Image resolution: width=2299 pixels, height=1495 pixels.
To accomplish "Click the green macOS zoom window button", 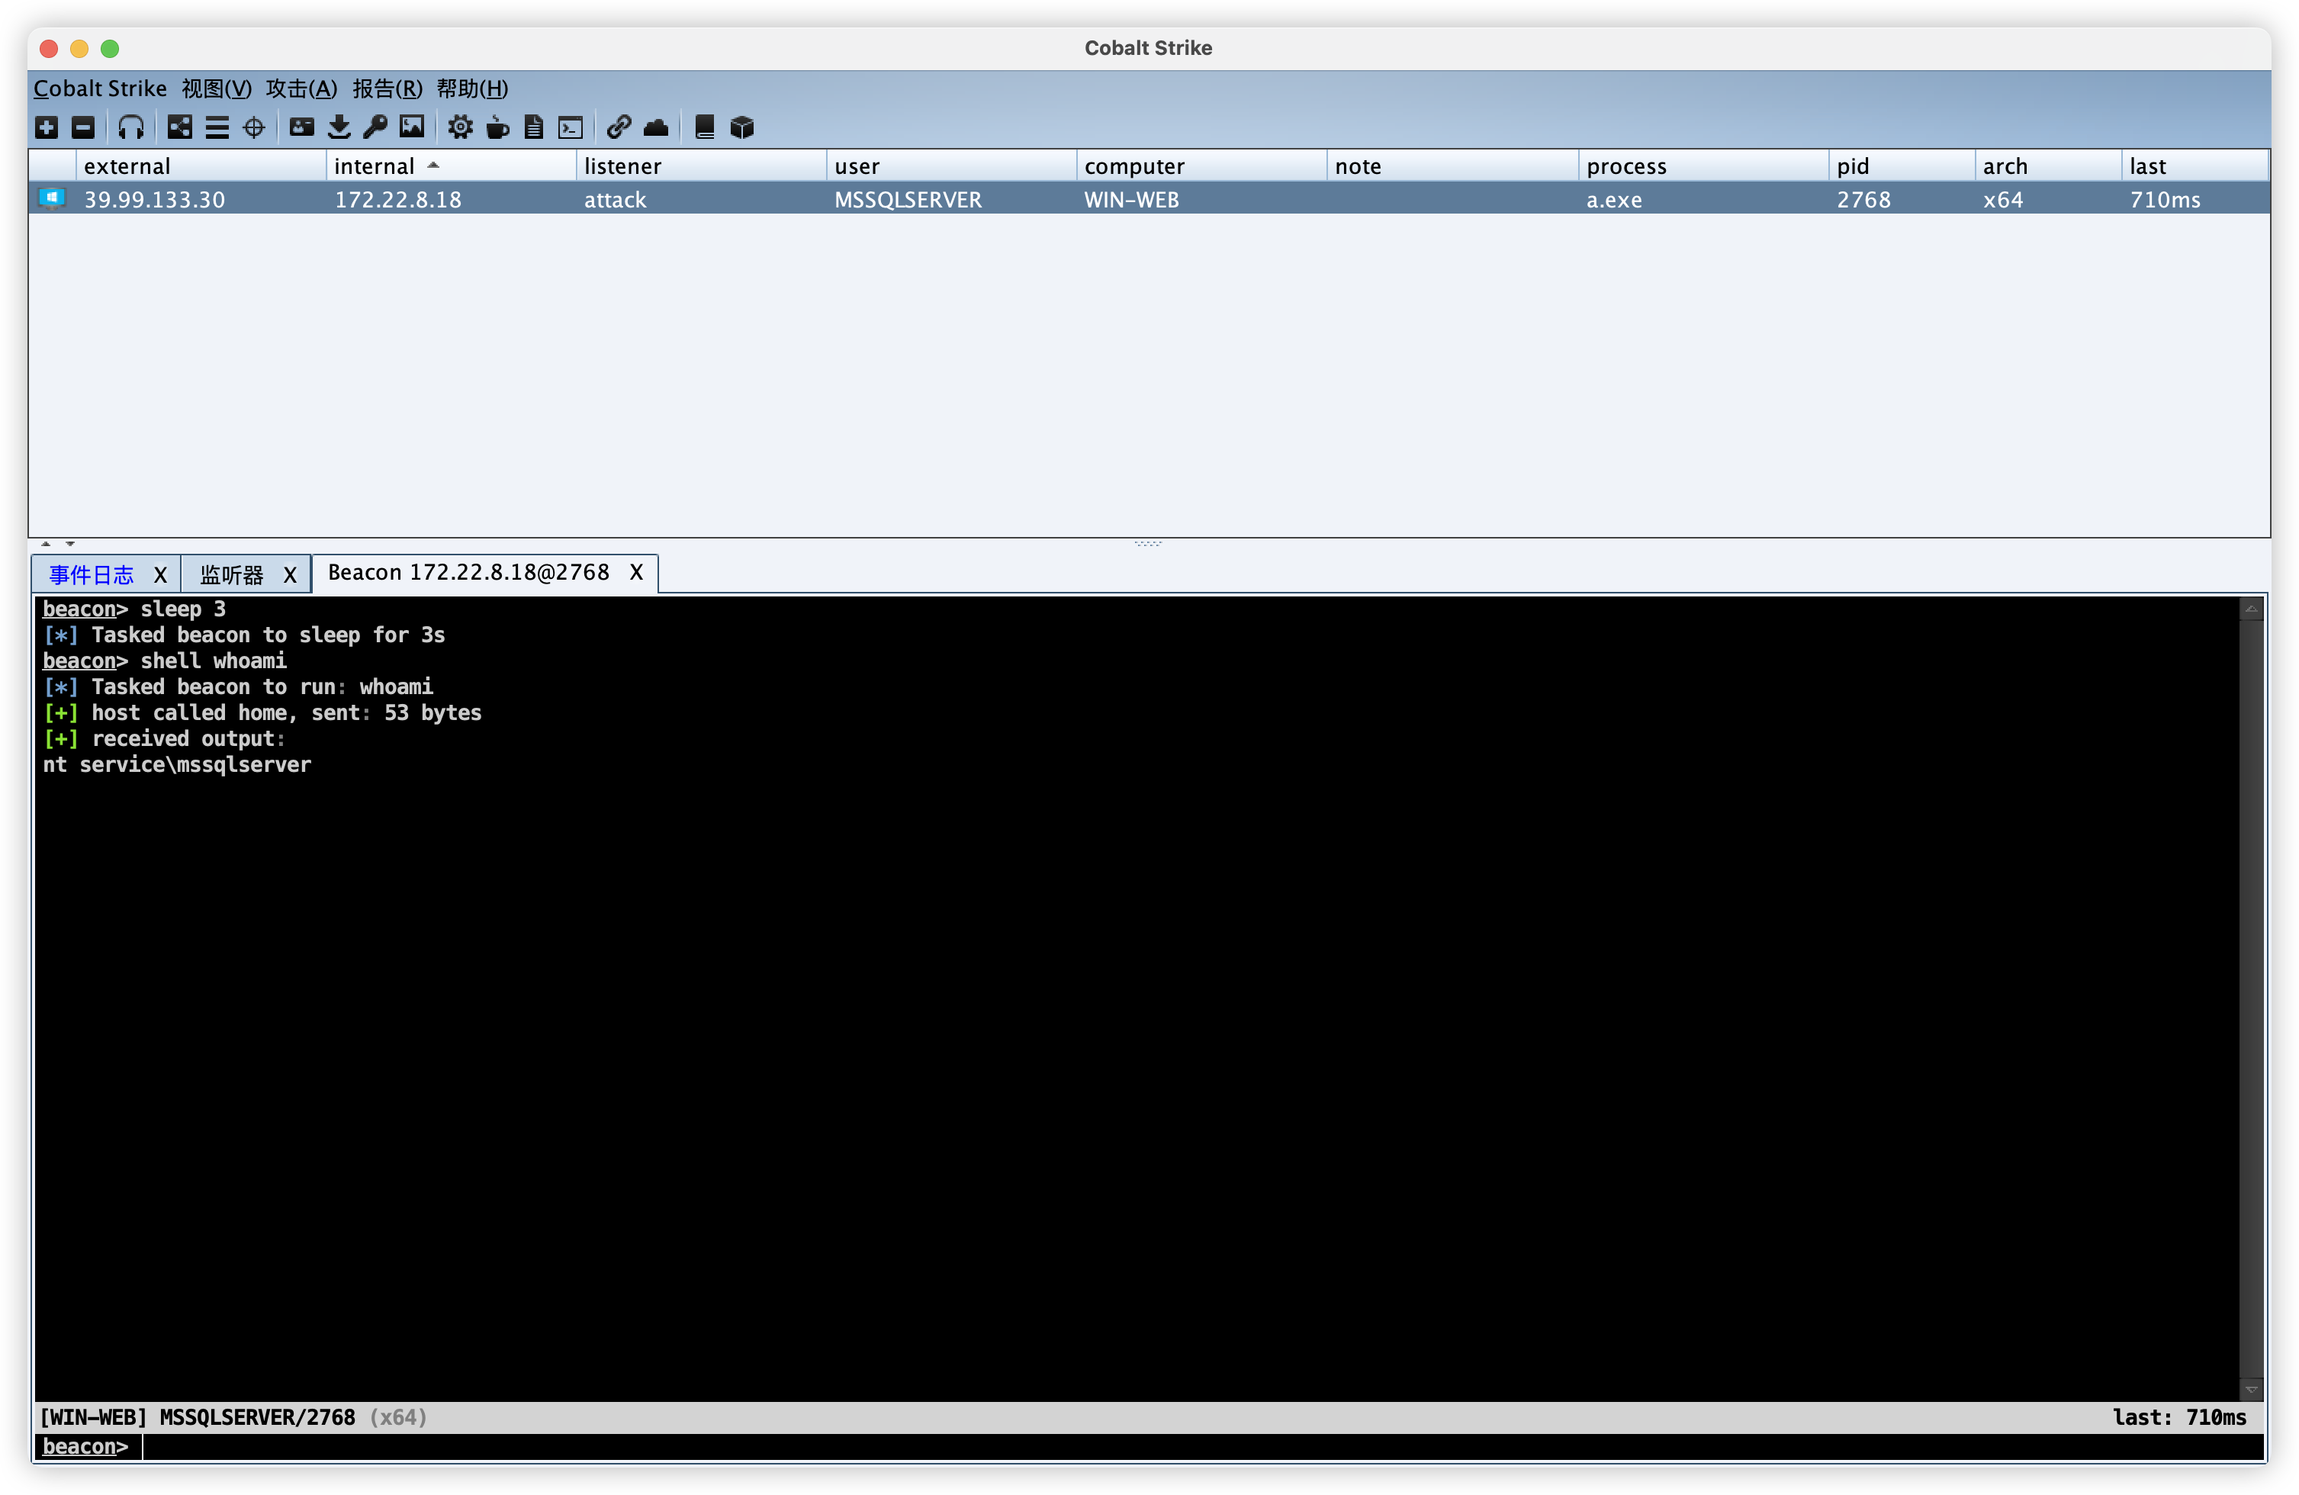I will (110, 48).
